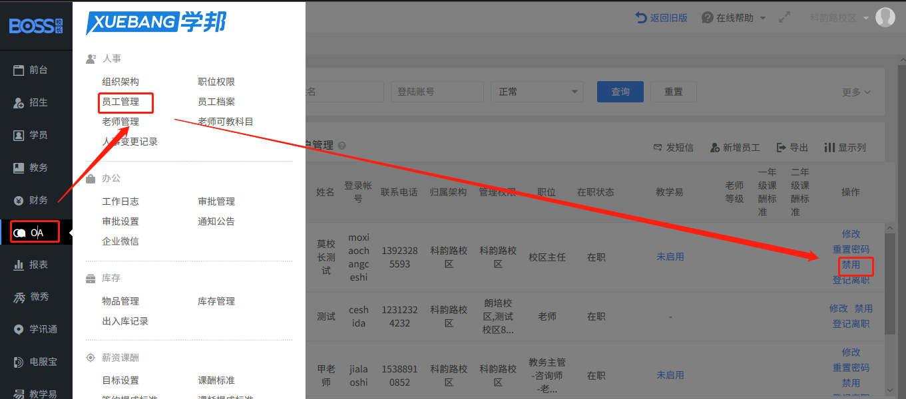Click 登记离职 for 测试 row
This screenshot has height=399, width=906.
(x=851, y=324)
